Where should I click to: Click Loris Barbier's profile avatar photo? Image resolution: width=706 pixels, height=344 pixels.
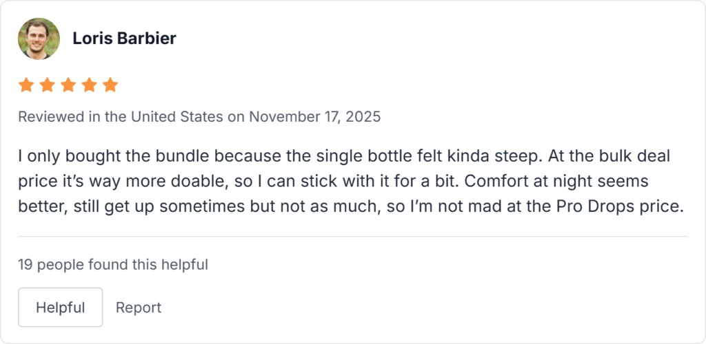click(39, 39)
